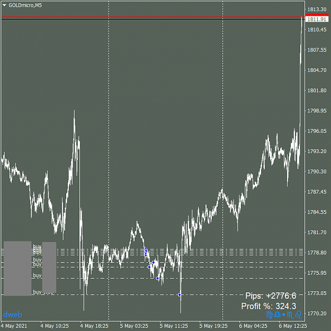Image resolution: width=331 pixels, height=331 pixels.
Task: Select the blue trade marker near 1775.95 level
Action: (x=157, y=278)
